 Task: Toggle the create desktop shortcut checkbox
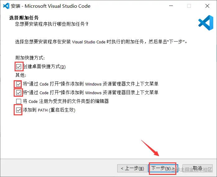[19, 67]
